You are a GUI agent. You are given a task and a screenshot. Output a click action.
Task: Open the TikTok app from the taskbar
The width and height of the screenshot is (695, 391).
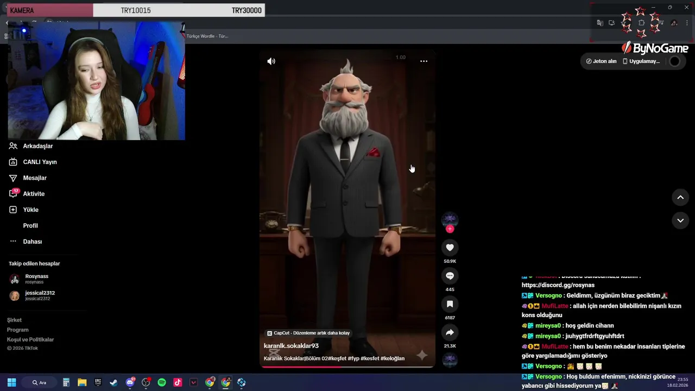[x=178, y=382]
